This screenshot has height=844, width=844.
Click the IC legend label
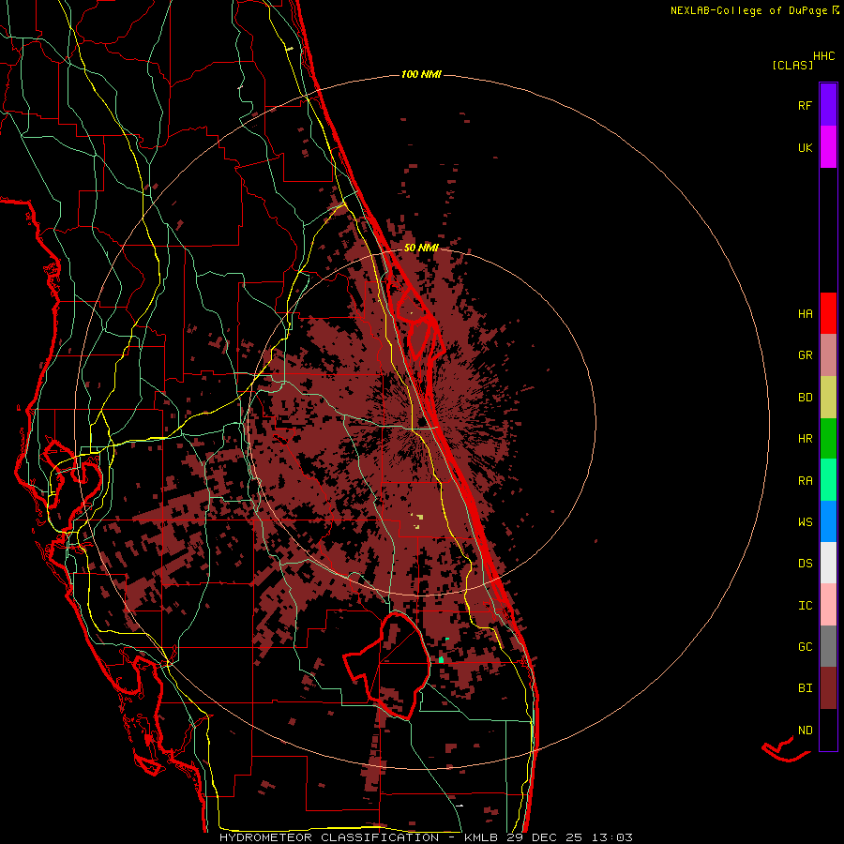tap(806, 606)
